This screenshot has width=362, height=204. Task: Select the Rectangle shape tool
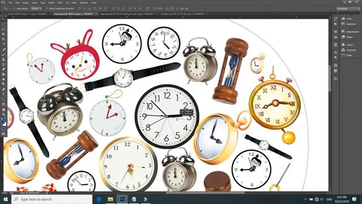click(3, 104)
